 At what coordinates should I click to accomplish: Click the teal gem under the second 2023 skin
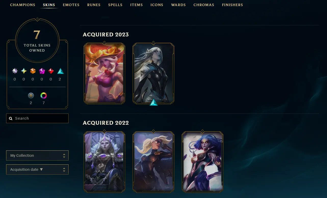click(x=153, y=103)
